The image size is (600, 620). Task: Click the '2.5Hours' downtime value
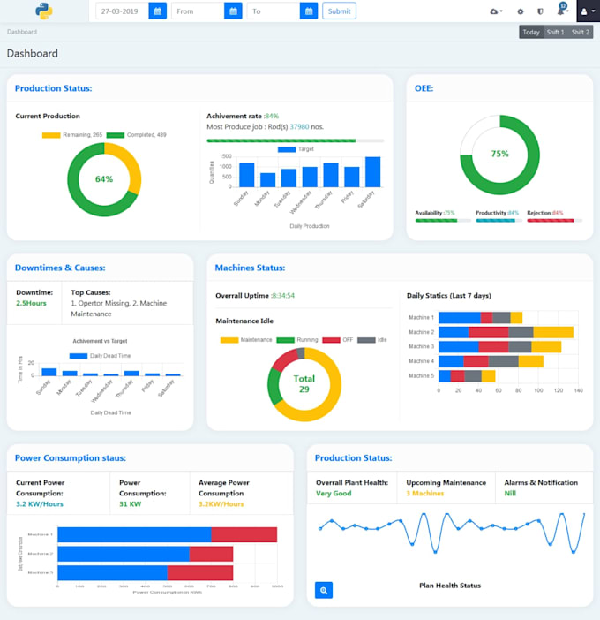[31, 303]
